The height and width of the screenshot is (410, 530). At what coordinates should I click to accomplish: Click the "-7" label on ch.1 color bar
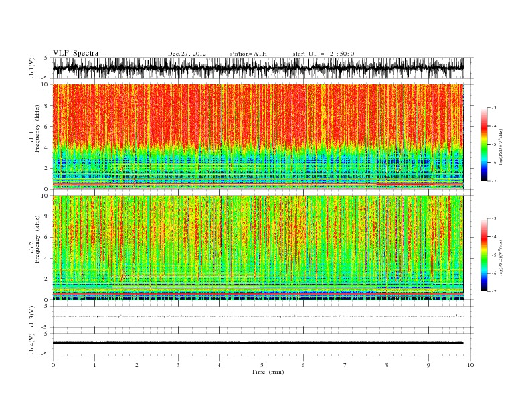click(x=493, y=181)
